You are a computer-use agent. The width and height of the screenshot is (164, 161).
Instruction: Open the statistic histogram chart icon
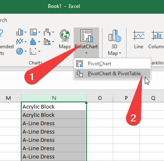tap(33, 42)
